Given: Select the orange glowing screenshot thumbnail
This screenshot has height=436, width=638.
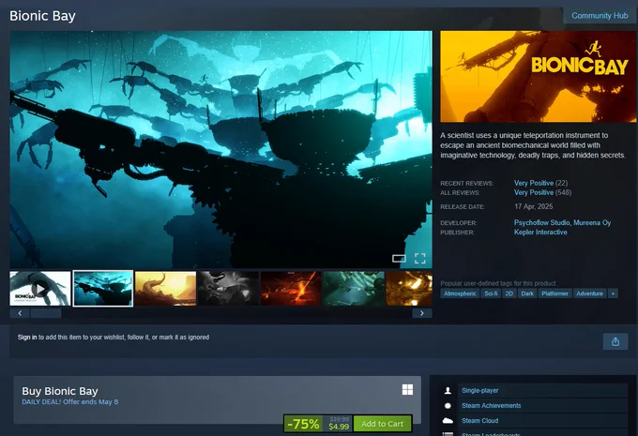Looking at the screenshot, I should point(409,289).
